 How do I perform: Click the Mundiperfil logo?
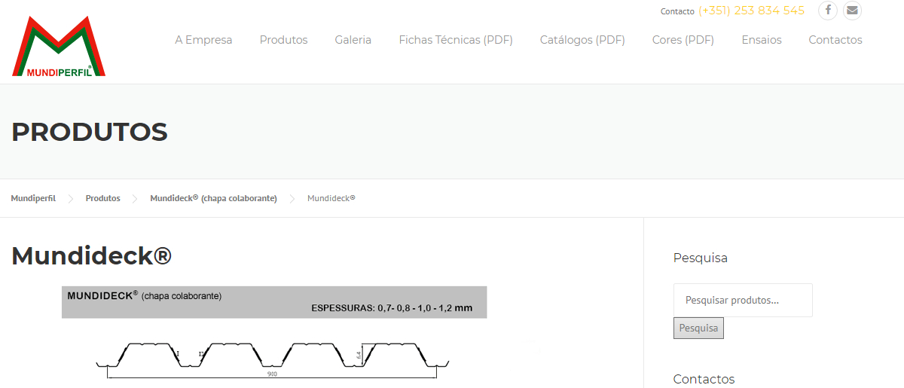59,47
